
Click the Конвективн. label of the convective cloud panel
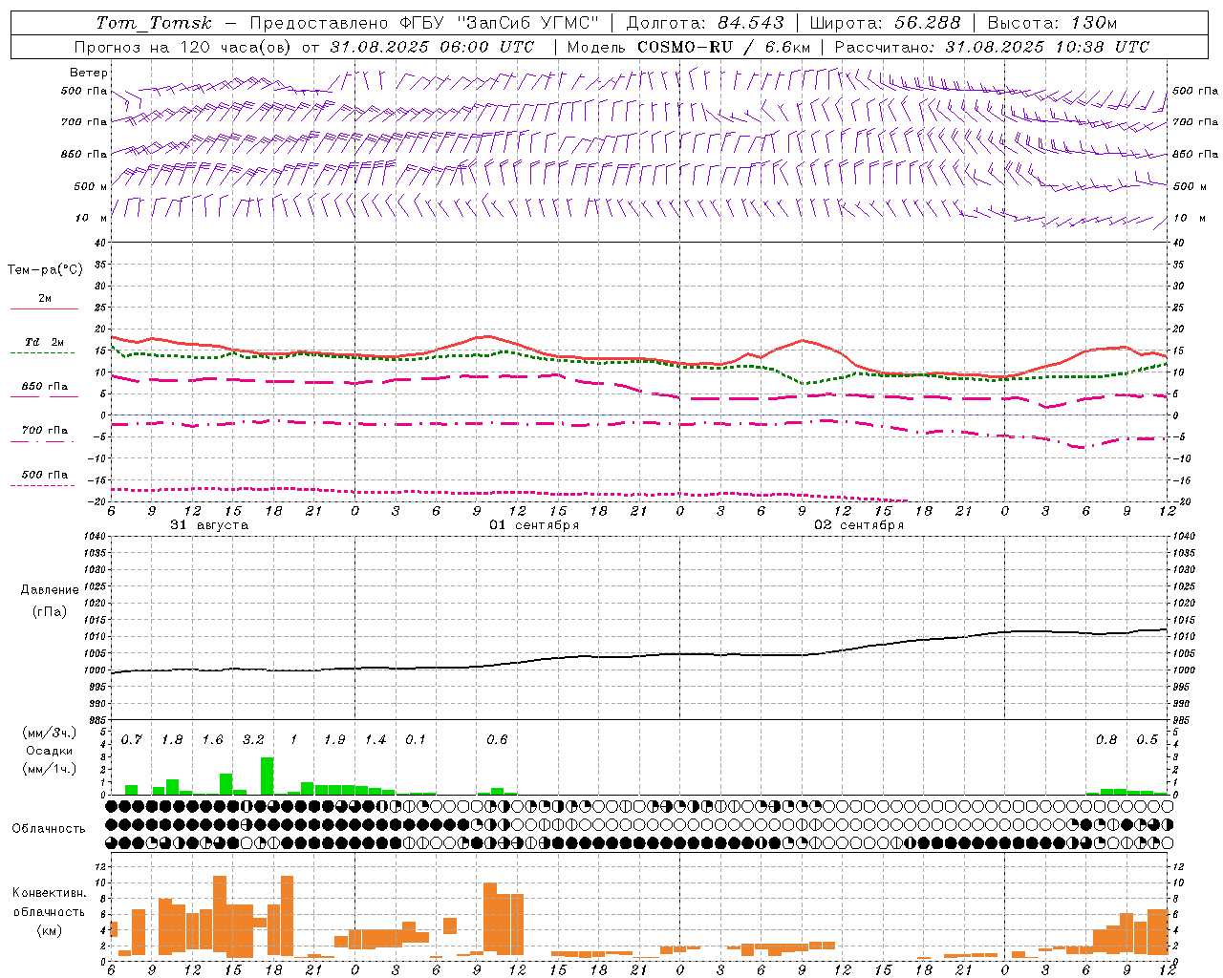click(x=49, y=893)
